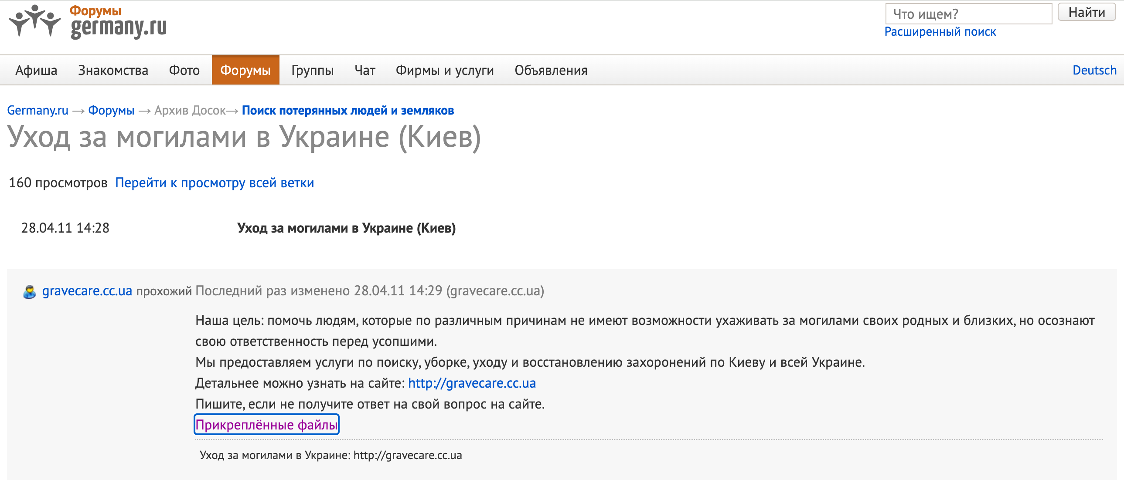Open gravecare.cc.ua author profile link
The width and height of the screenshot is (1124, 480).
[x=87, y=291]
